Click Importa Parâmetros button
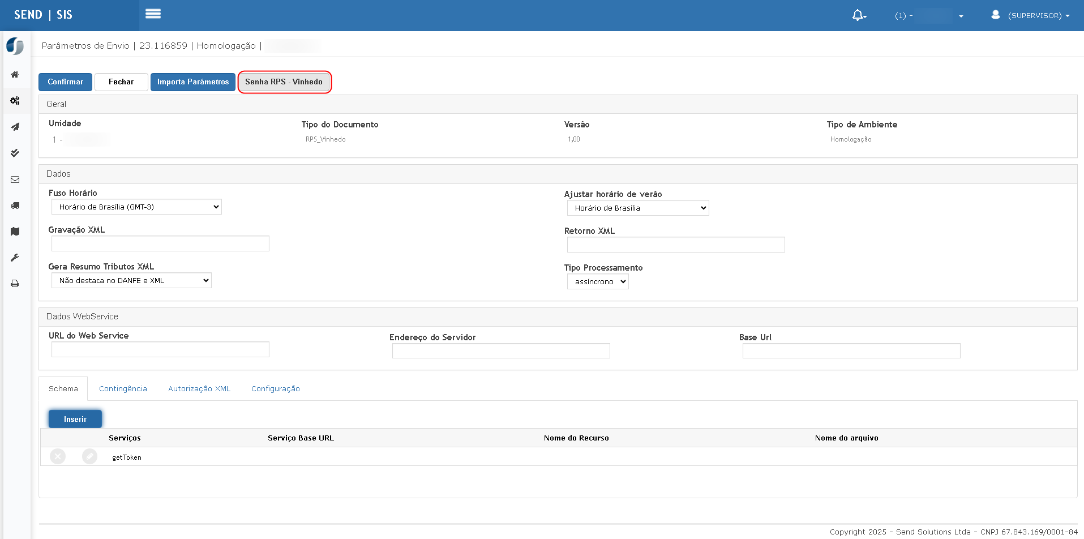1084x539 pixels. tap(193, 82)
